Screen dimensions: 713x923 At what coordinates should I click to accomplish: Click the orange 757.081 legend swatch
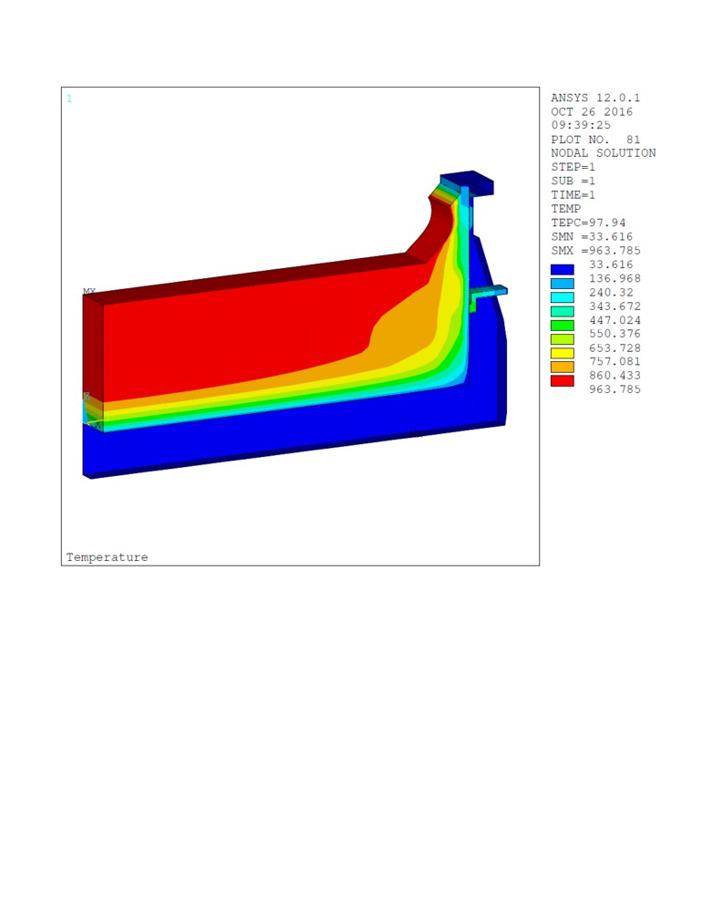[562, 367]
